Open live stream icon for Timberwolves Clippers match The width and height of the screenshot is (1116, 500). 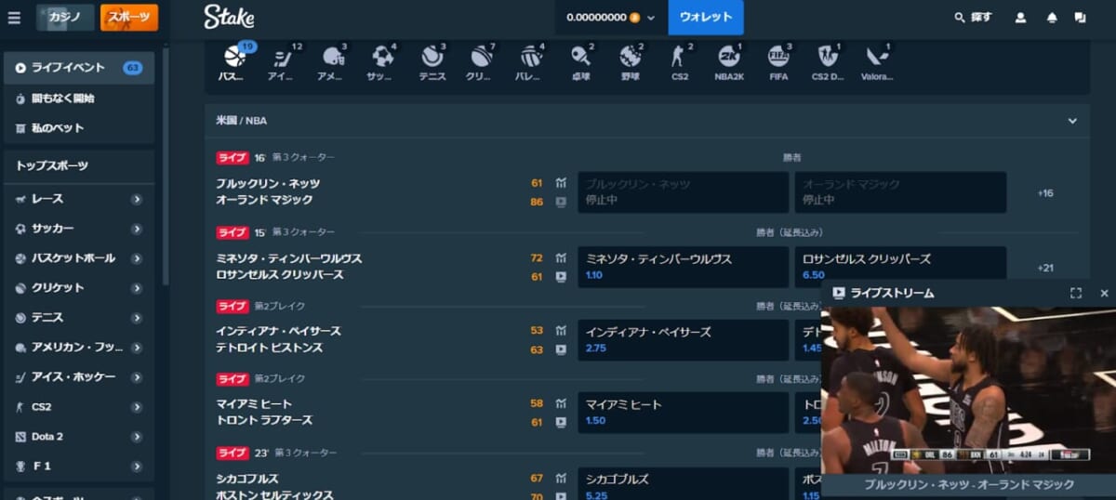pyautogui.click(x=560, y=276)
